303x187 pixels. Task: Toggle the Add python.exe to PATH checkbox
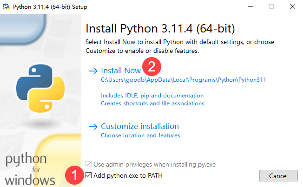pos(88,175)
